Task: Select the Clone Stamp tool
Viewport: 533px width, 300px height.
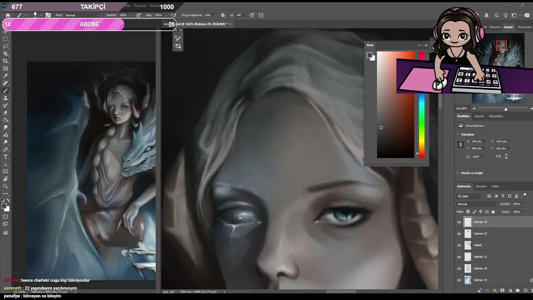Action: point(5,98)
